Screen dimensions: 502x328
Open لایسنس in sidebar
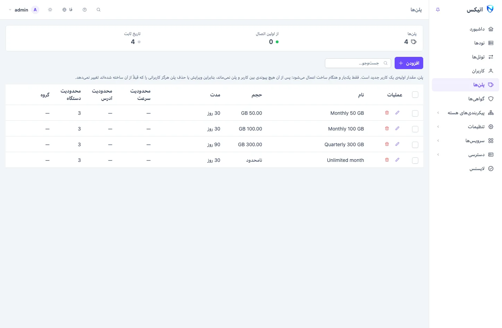point(465,169)
